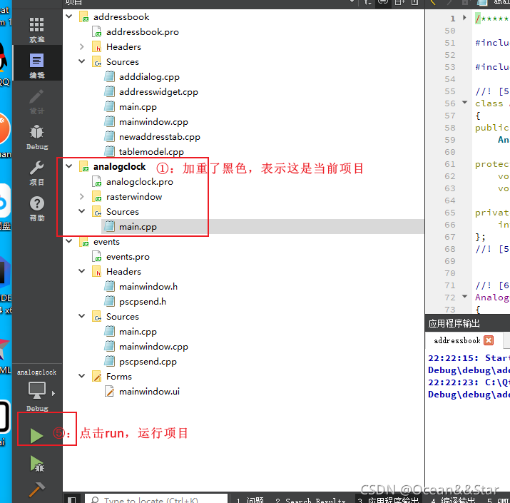Click the events project name
This screenshot has height=503, width=510.
point(106,242)
